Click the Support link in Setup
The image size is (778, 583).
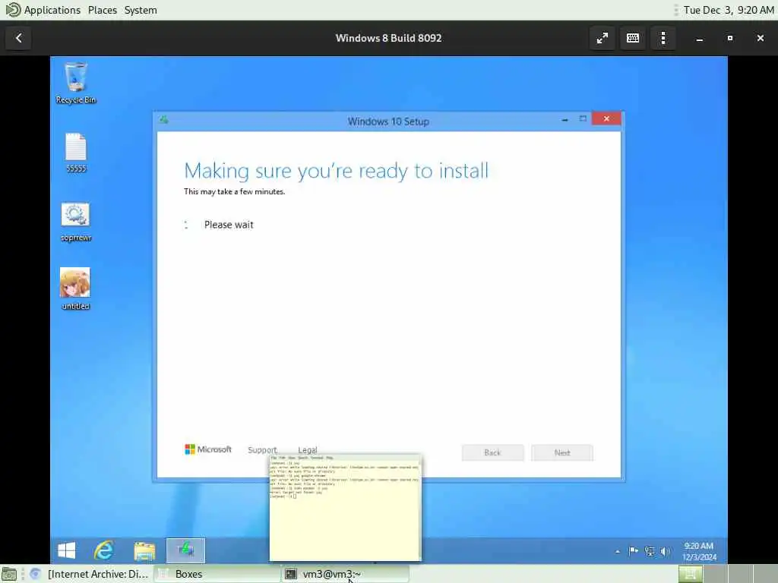pos(262,449)
